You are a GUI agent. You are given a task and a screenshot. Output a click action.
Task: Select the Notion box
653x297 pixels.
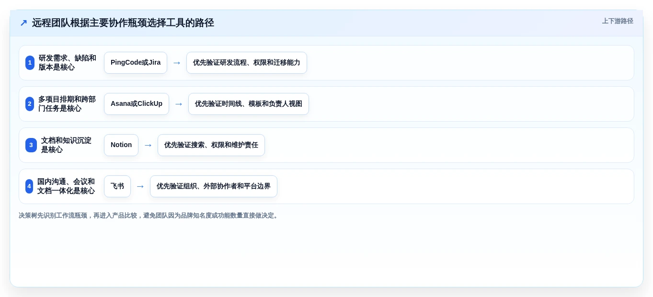(x=121, y=145)
